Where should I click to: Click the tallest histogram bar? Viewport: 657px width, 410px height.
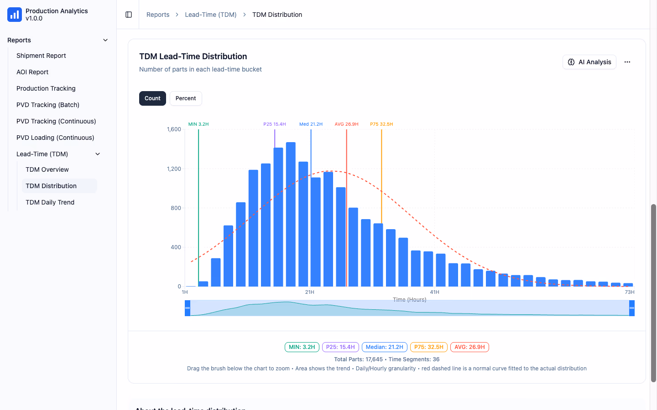tap(291, 214)
